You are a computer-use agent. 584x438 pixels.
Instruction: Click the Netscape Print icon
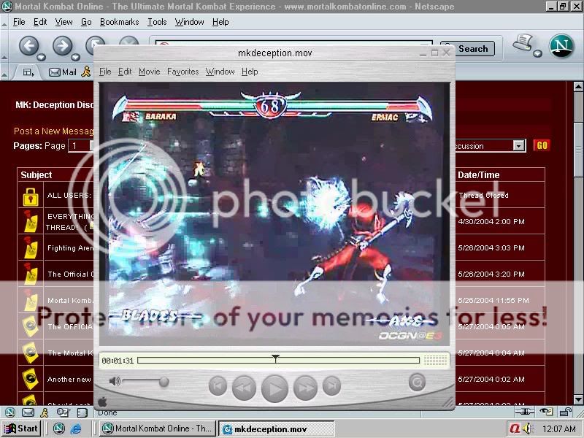pos(522,43)
